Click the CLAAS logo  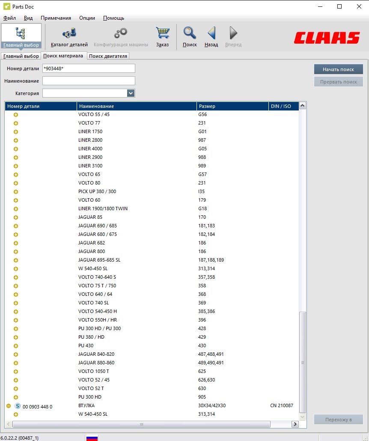click(327, 38)
